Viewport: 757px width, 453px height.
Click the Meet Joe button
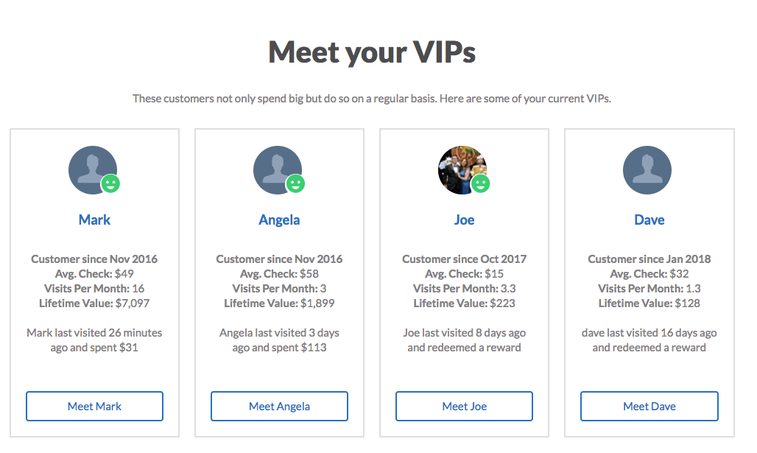[464, 406]
